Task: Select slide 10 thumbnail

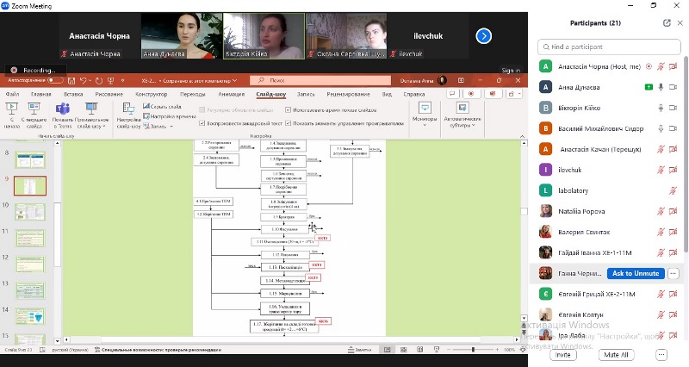Action: tap(30, 212)
